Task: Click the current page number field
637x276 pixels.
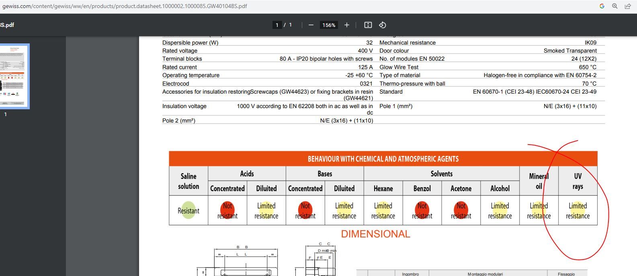Action: (277, 25)
